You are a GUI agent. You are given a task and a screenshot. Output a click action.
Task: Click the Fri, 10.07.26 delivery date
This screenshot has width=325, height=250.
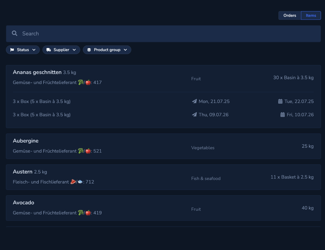click(300, 114)
